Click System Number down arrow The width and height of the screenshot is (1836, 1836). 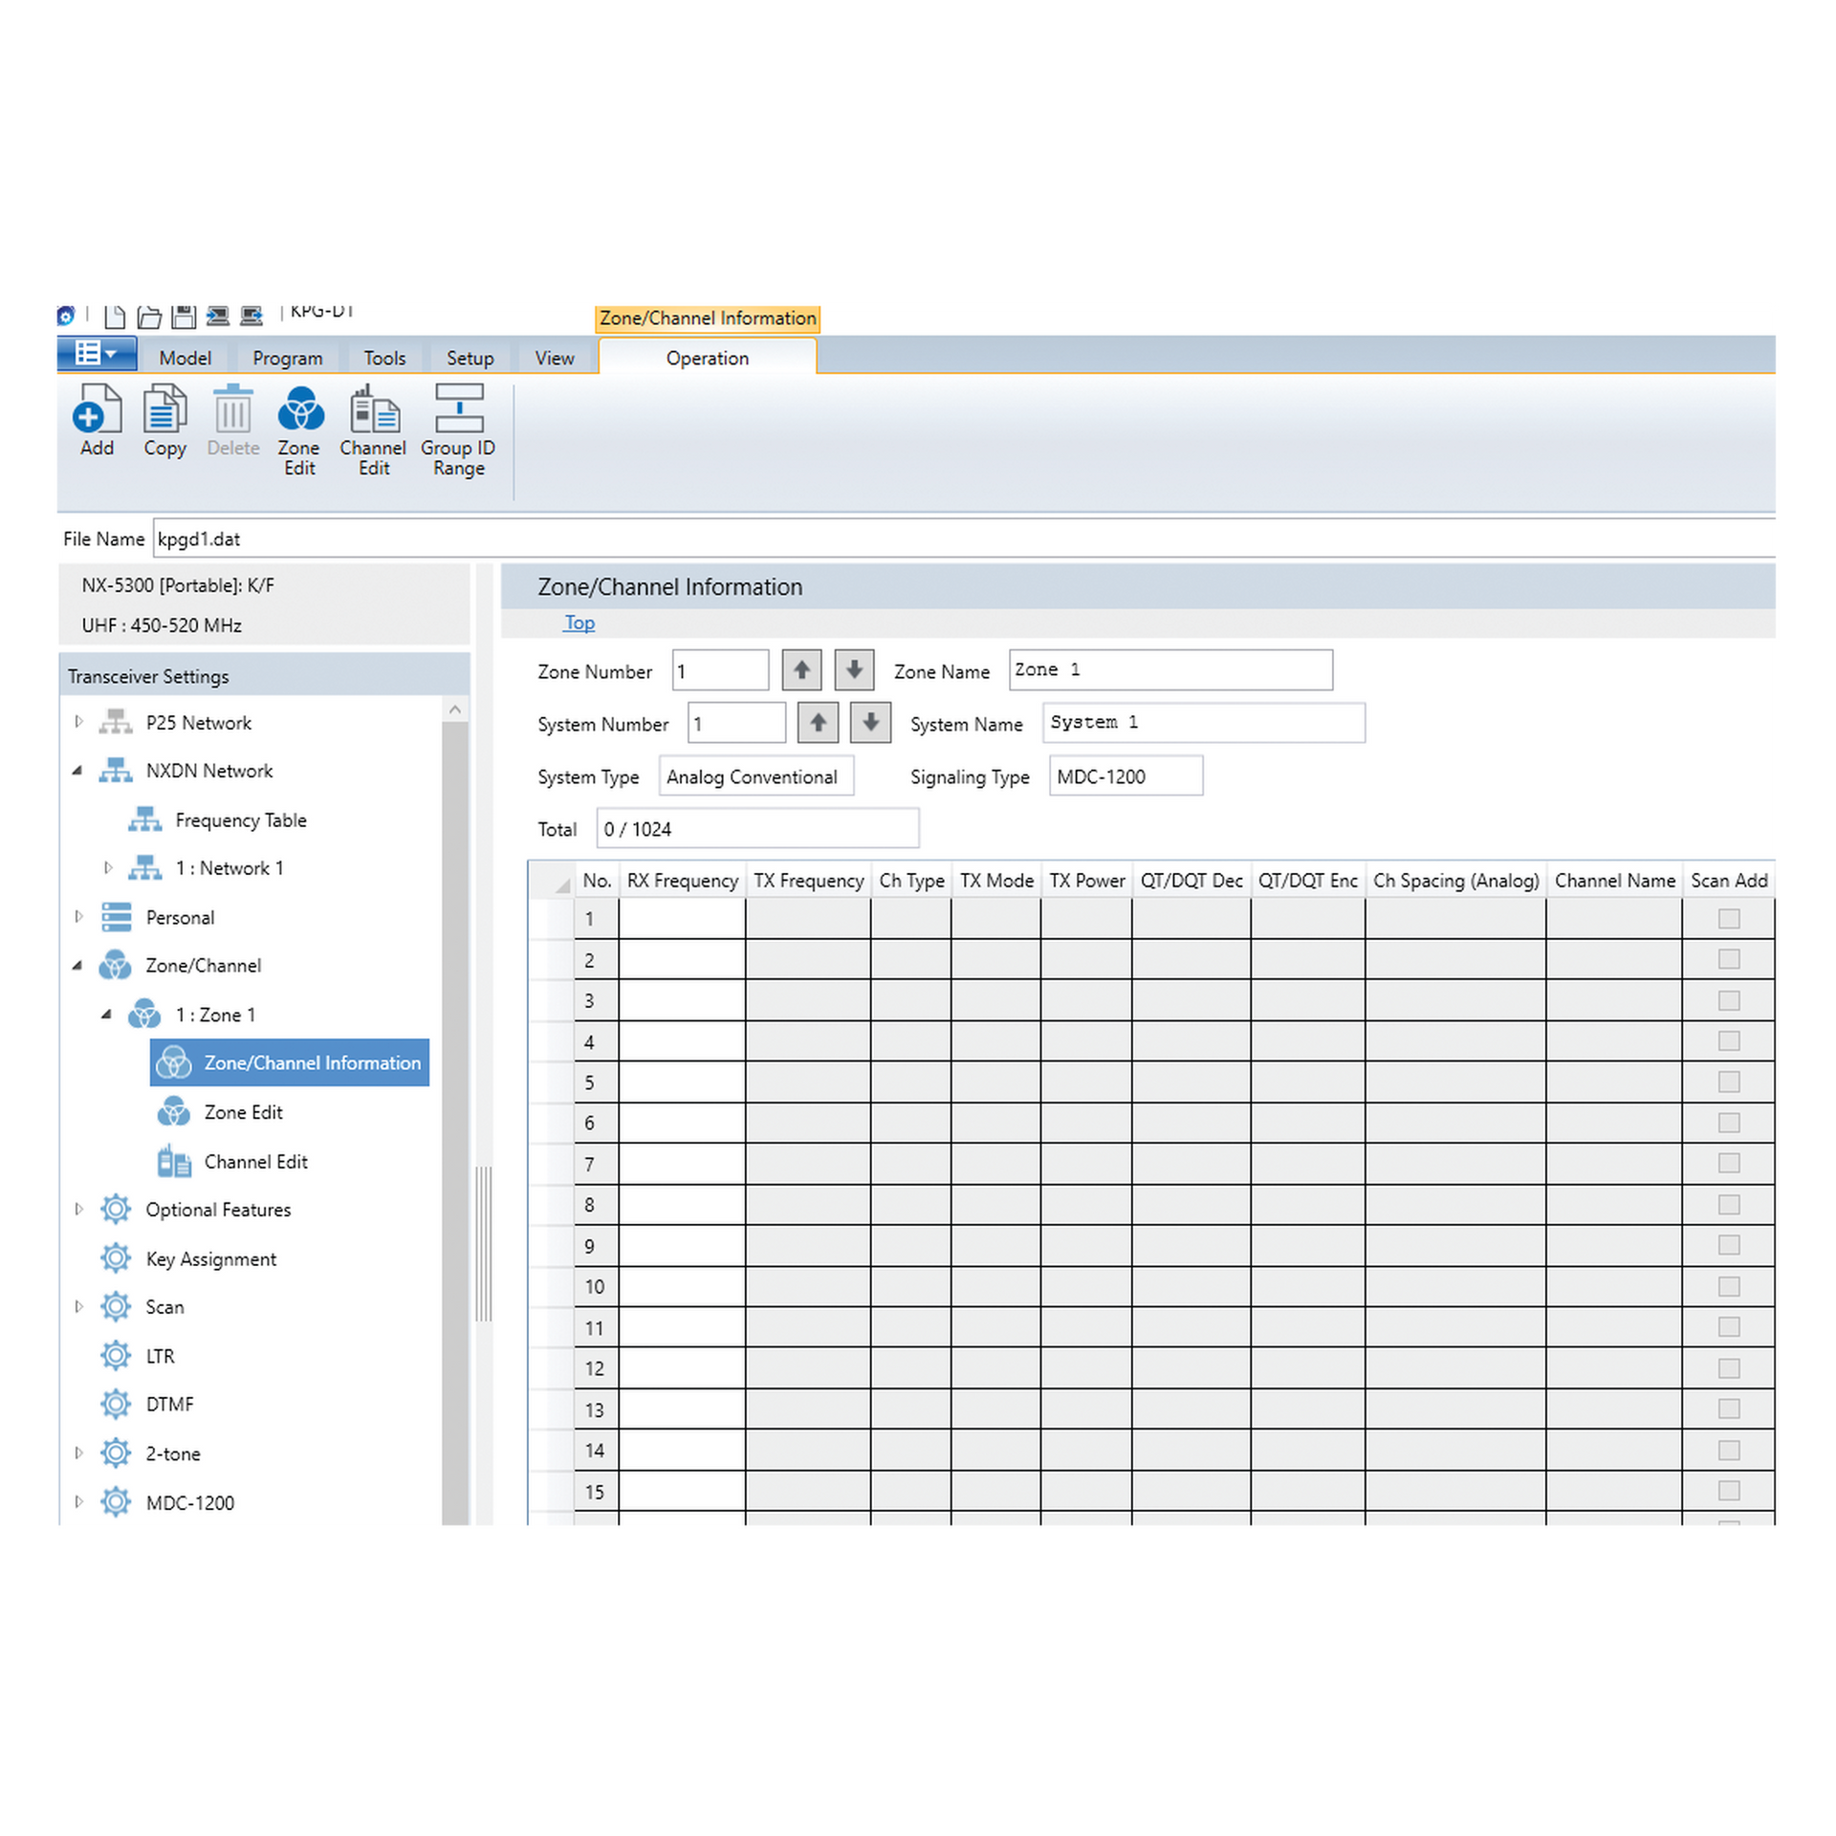point(870,723)
